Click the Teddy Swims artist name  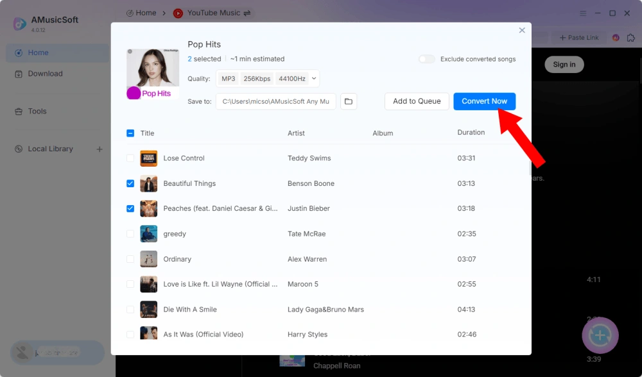click(309, 158)
